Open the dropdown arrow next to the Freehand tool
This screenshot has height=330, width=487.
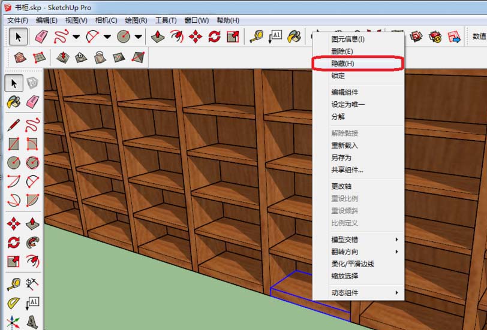76,37
